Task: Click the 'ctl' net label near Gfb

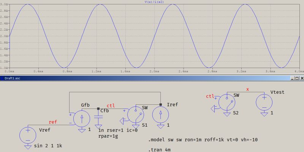Action: pos(111,105)
